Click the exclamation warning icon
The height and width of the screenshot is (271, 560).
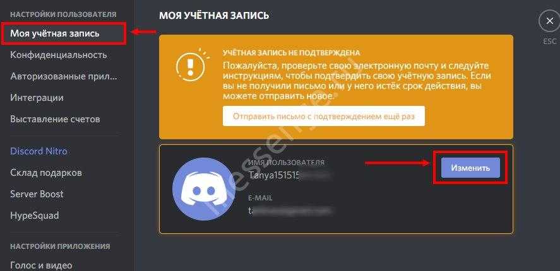[191, 66]
